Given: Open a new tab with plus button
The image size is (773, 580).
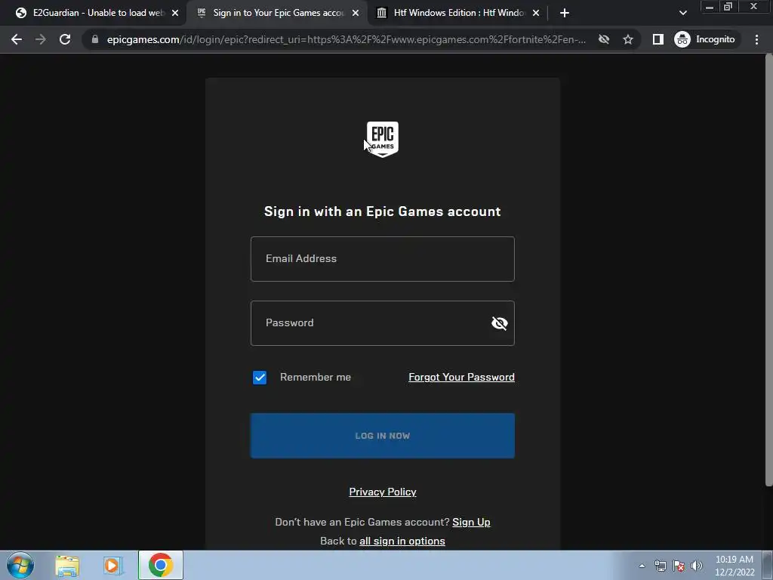Looking at the screenshot, I should [565, 13].
